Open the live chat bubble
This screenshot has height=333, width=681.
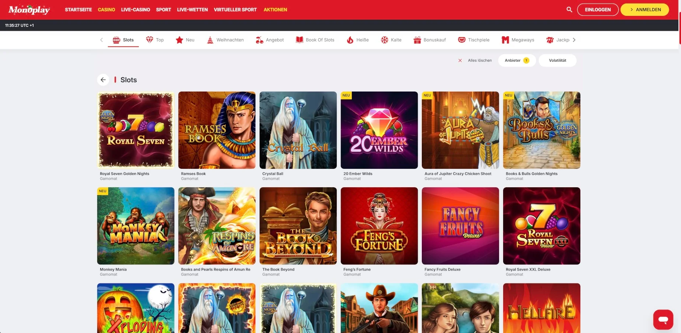pyautogui.click(x=663, y=320)
